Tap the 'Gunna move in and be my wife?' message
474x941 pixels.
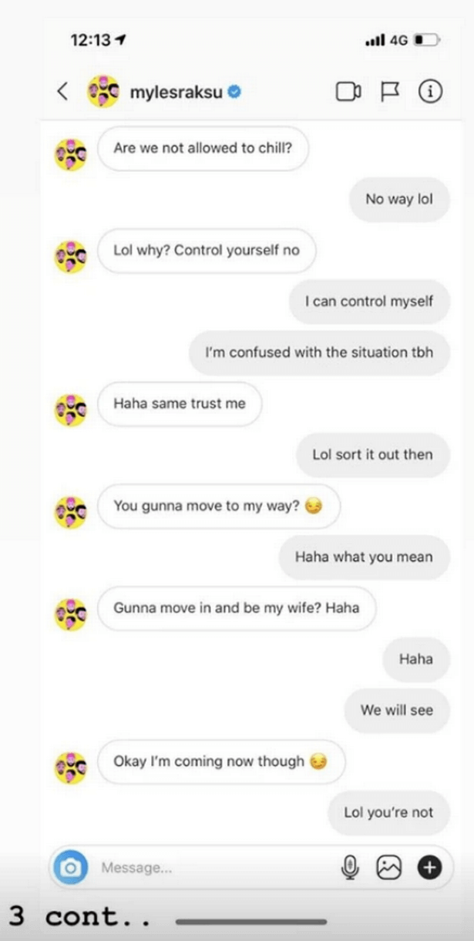point(237,607)
